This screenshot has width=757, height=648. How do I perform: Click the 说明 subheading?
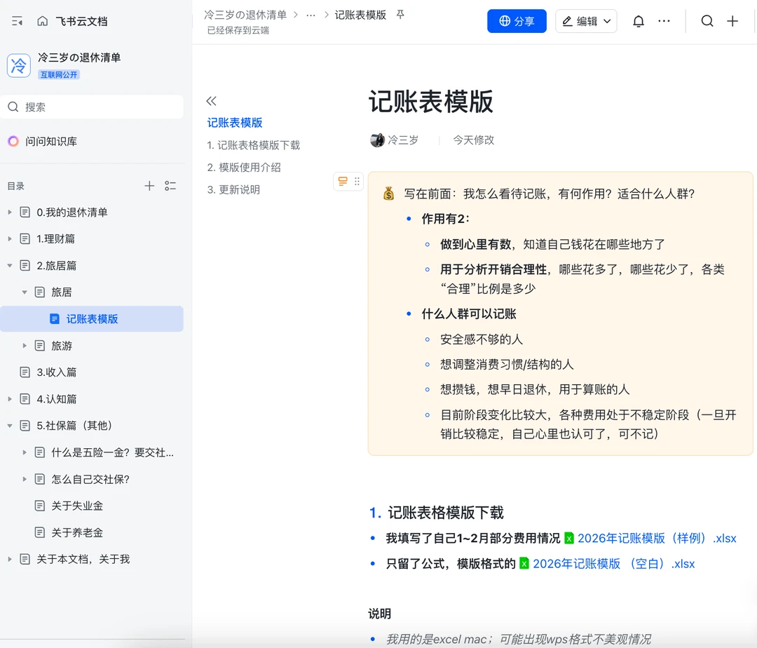click(379, 614)
